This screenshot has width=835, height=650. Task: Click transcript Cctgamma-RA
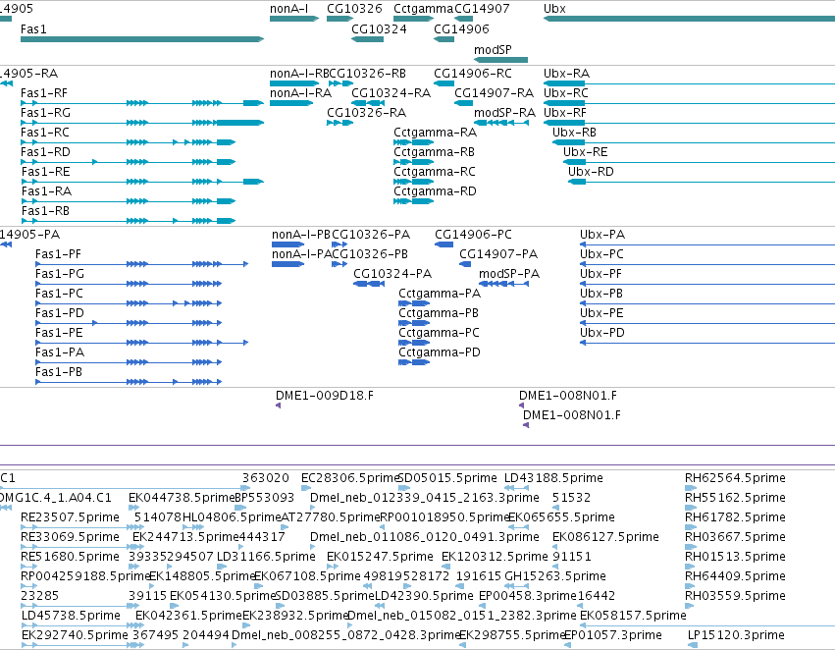click(413, 142)
